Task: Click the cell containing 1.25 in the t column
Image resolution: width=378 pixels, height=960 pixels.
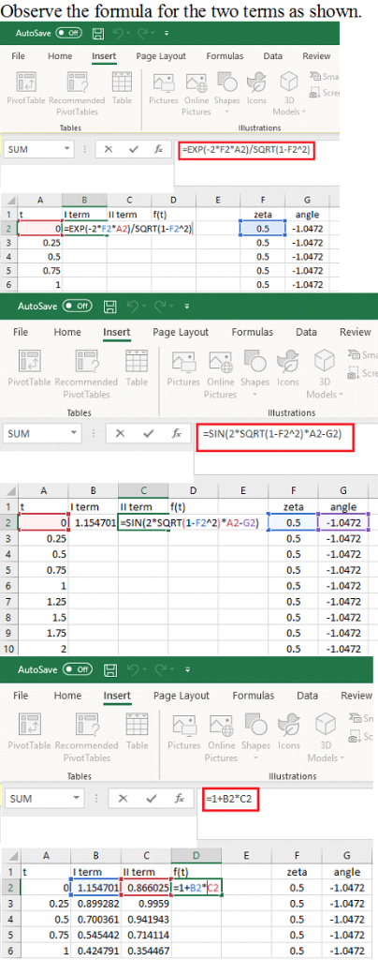Action: pyautogui.click(x=43, y=601)
